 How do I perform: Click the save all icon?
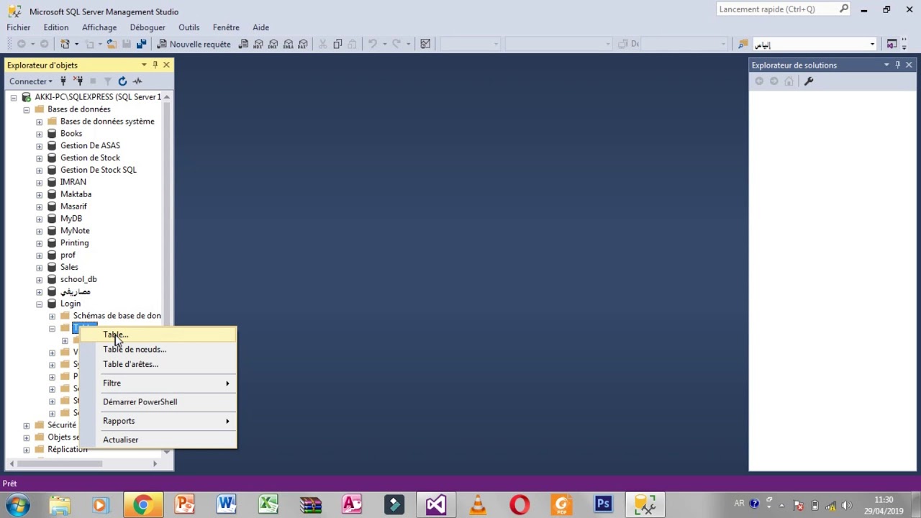pos(141,44)
